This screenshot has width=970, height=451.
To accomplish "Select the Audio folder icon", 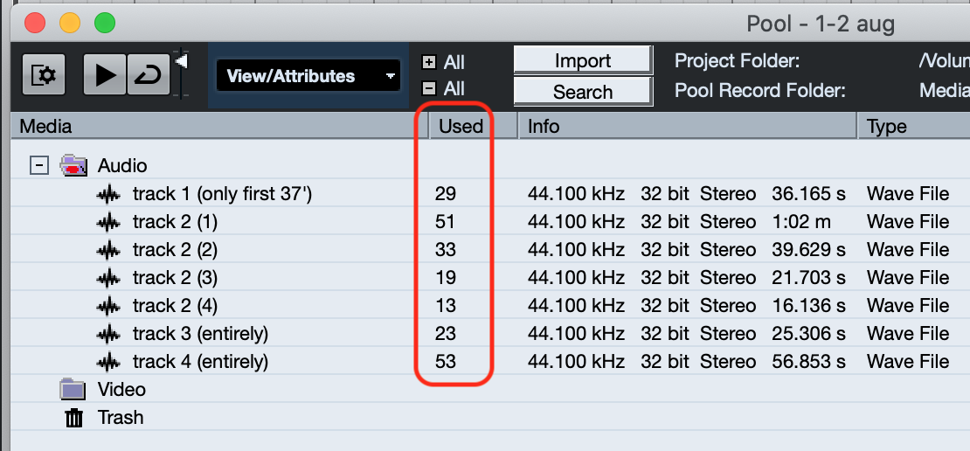I will (73, 165).
